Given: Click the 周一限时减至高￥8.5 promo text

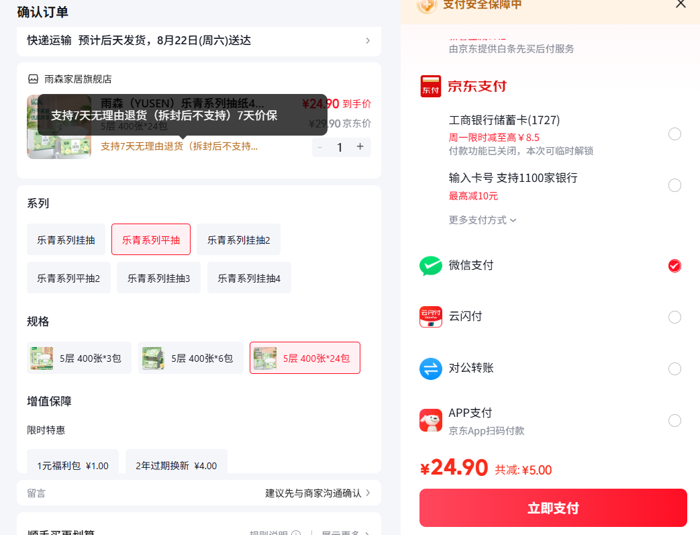Looking at the screenshot, I should tap(494, 138).
